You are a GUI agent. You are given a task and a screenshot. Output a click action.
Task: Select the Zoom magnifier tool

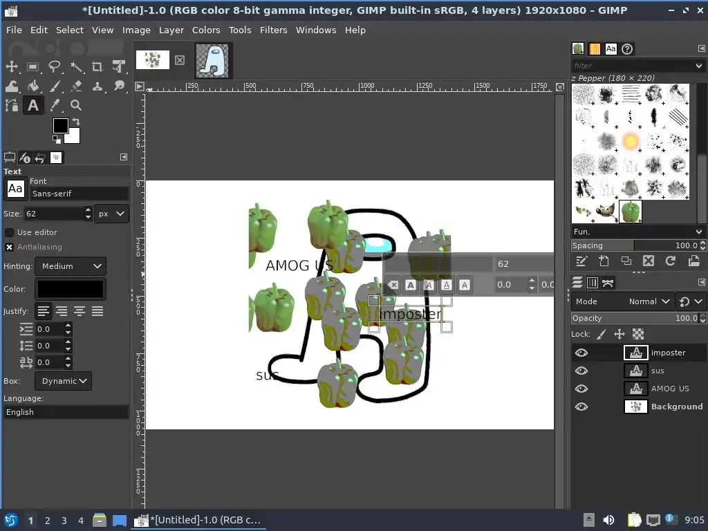click(76, 105)
